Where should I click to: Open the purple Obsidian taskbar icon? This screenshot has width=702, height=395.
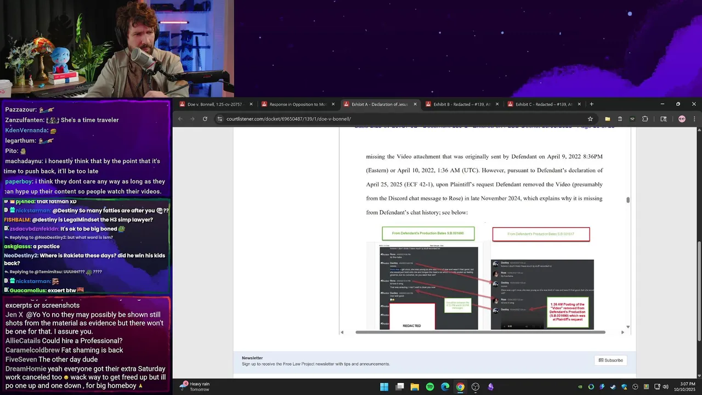[490, 387]
